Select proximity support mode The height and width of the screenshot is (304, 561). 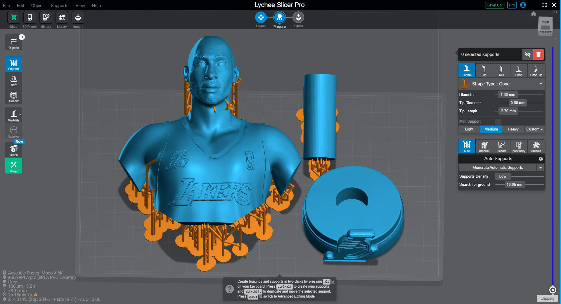coord(519,147)
